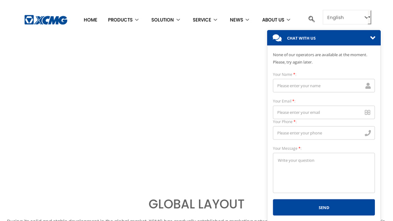Click the person icon in name field
This screenshot has height=221, width=393.
pyautogui.click(x=367, y=86)
